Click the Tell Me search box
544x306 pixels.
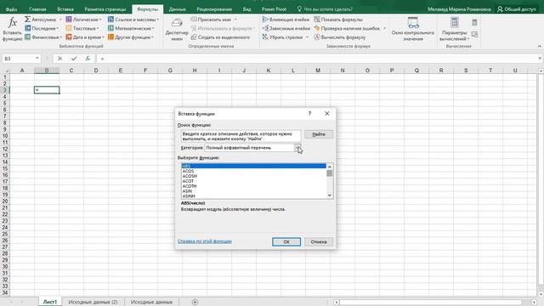325,9
